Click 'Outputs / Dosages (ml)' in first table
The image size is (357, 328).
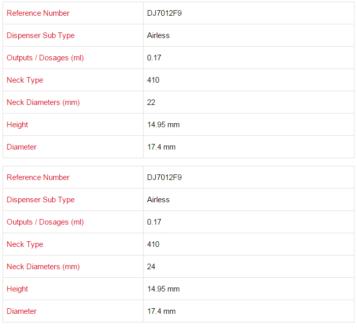pos(45,58)
